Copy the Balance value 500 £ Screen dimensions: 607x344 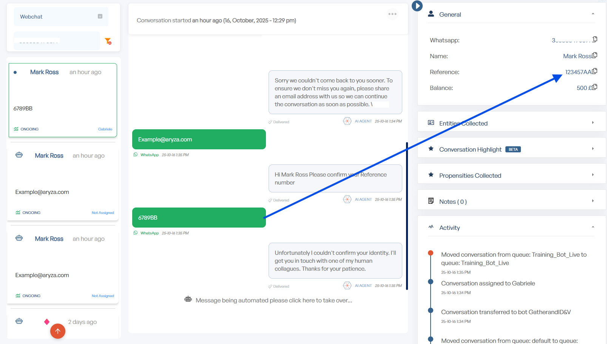[595, 87]
